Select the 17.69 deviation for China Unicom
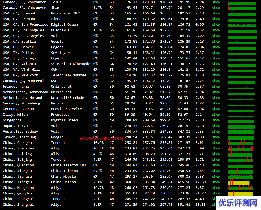Image resolution: width=261 pixels, height=210 pixels. pos(200,182)
